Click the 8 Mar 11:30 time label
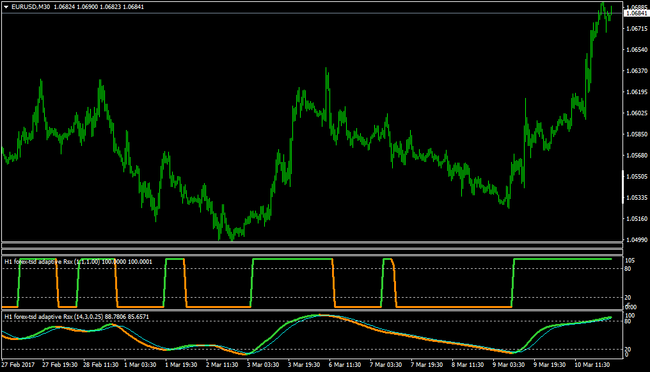 (x=468, y=365)
